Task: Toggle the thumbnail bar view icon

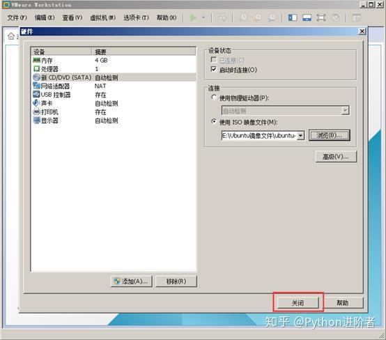Action: (x=307, y=17)
